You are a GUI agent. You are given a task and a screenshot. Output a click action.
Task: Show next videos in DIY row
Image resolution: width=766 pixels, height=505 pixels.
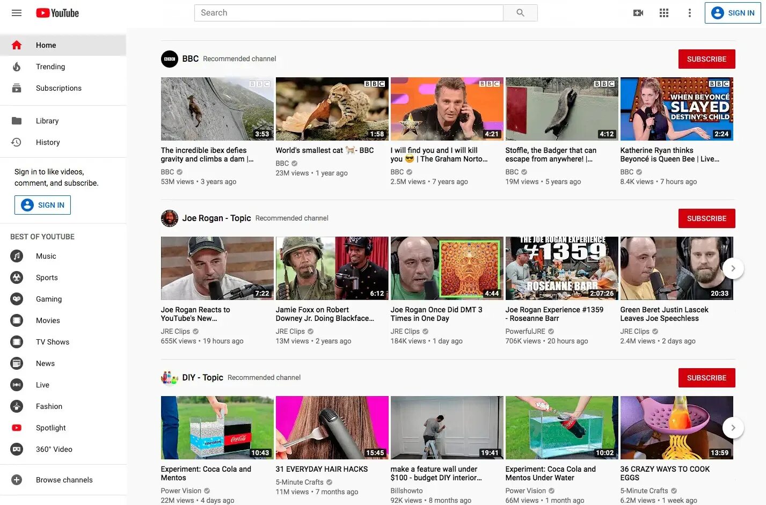733,428
